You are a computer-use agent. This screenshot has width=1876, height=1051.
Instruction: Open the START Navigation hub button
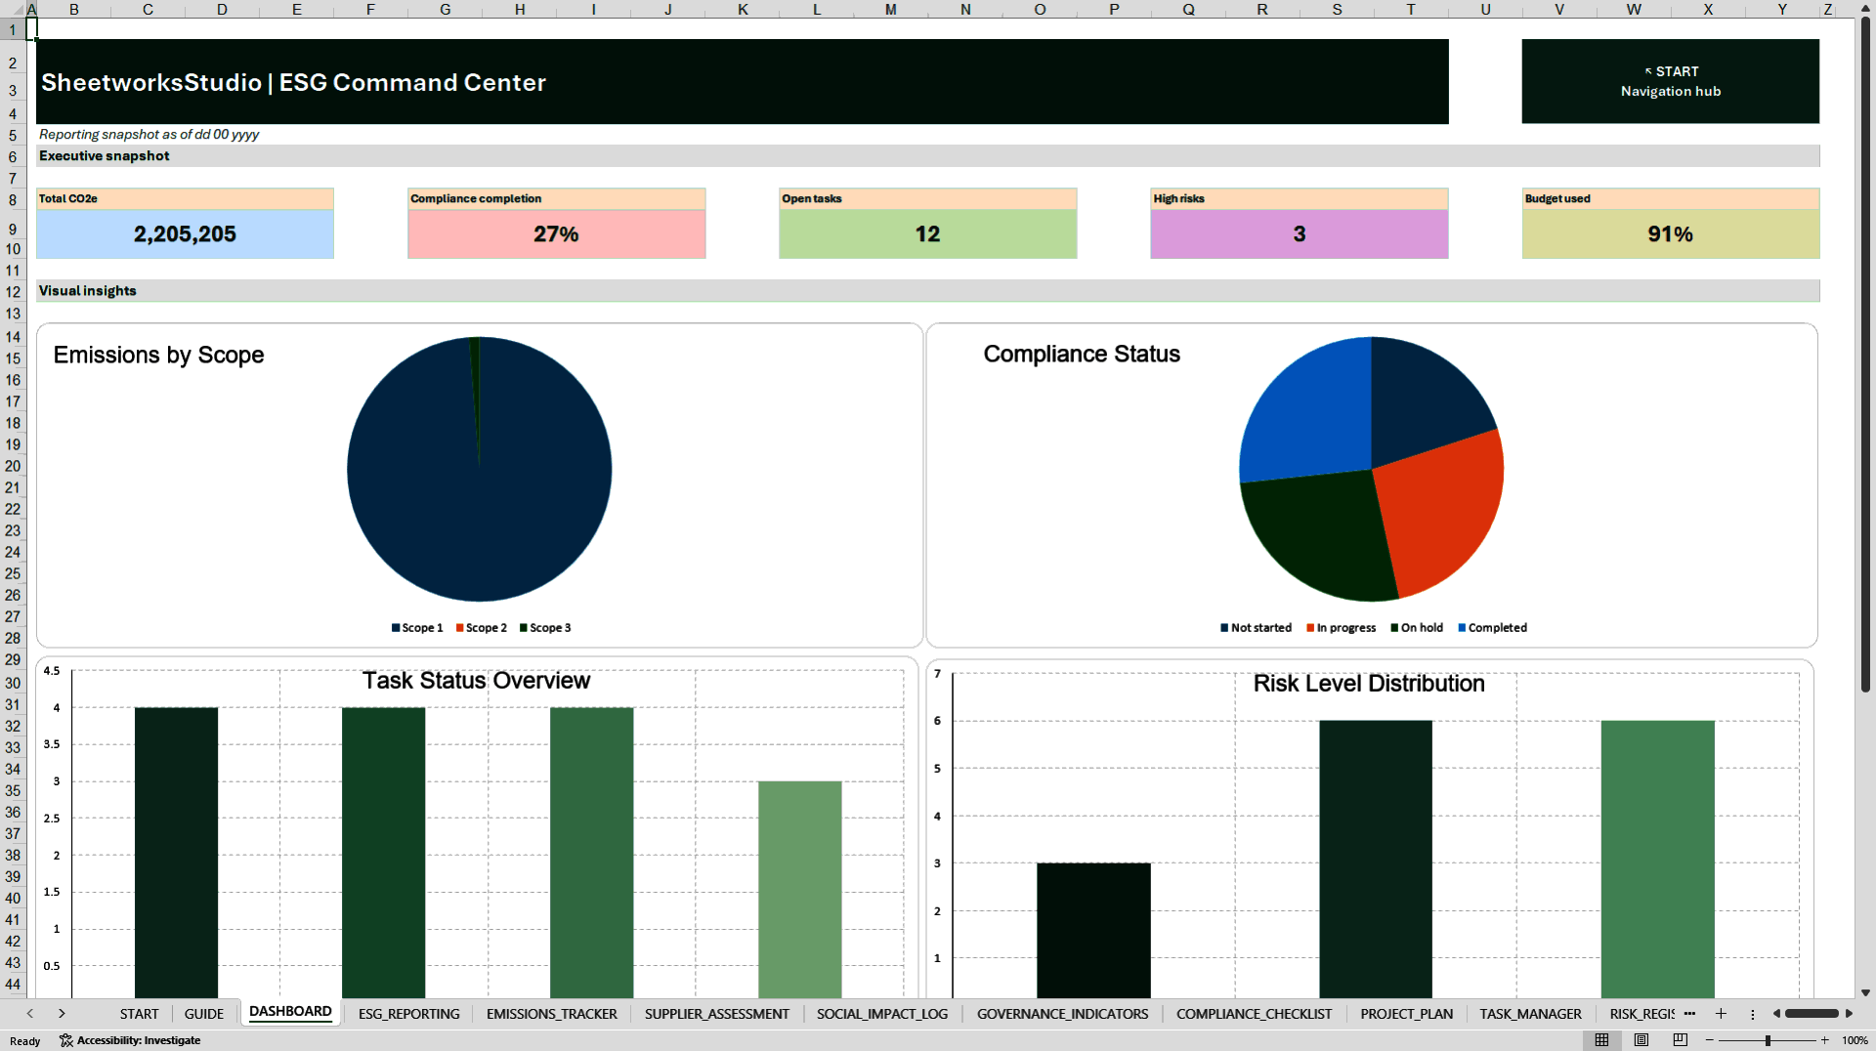[1670, 81]
